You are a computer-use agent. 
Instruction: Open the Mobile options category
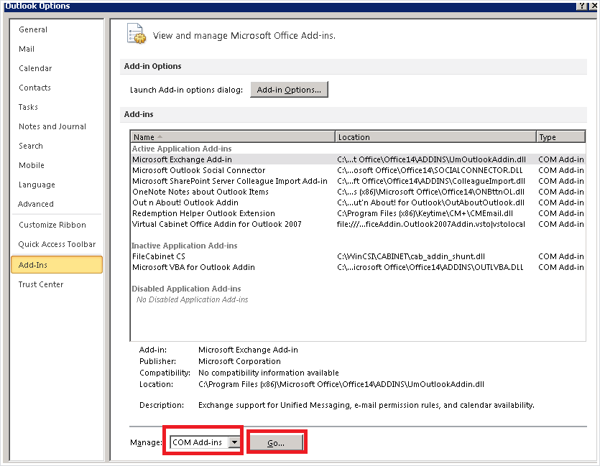click(32, 165)
